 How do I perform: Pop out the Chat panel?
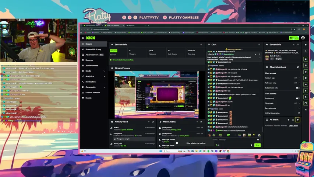click(259, 45)
